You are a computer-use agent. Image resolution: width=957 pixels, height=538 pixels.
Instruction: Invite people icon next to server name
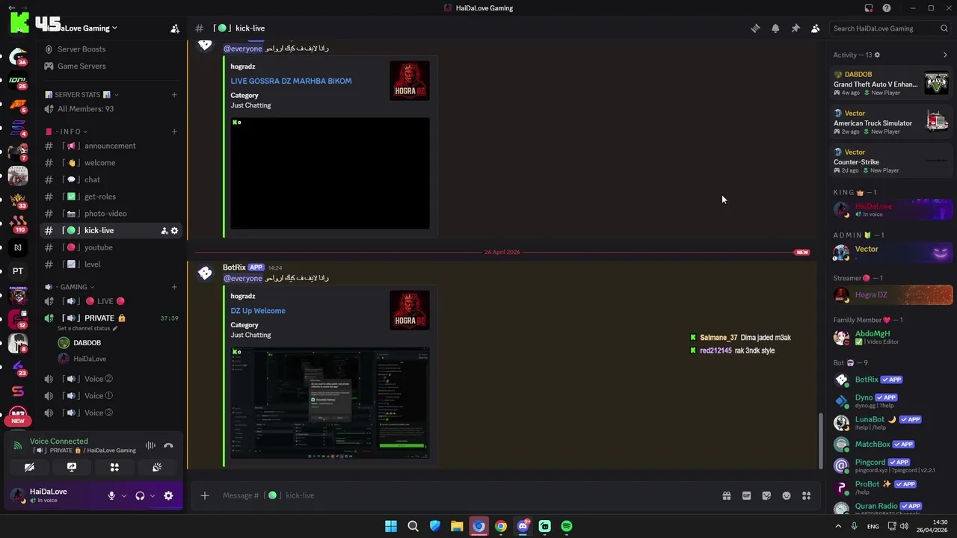click(x=175, y=28)
